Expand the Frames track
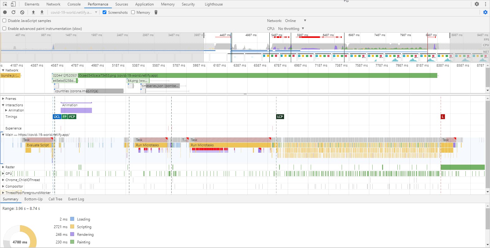 tap(3, 99)
